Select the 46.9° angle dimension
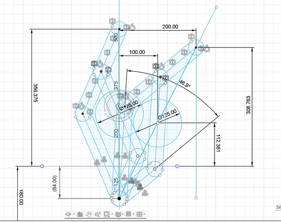The width and height of the screenshot is (281, 222). (185, 83)
